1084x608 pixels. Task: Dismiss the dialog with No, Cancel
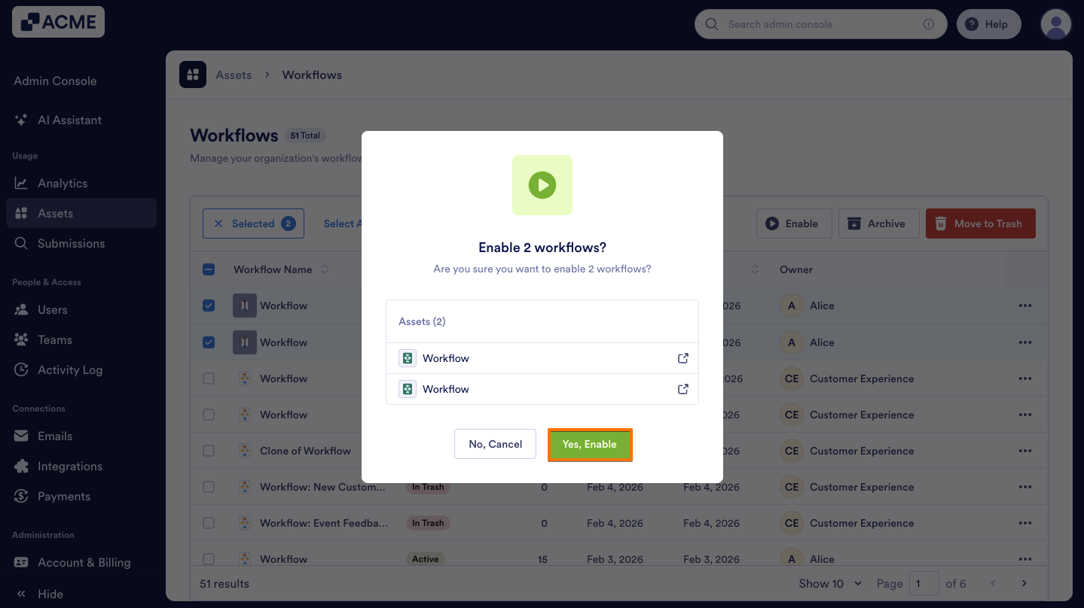click(x=495, y=444)
